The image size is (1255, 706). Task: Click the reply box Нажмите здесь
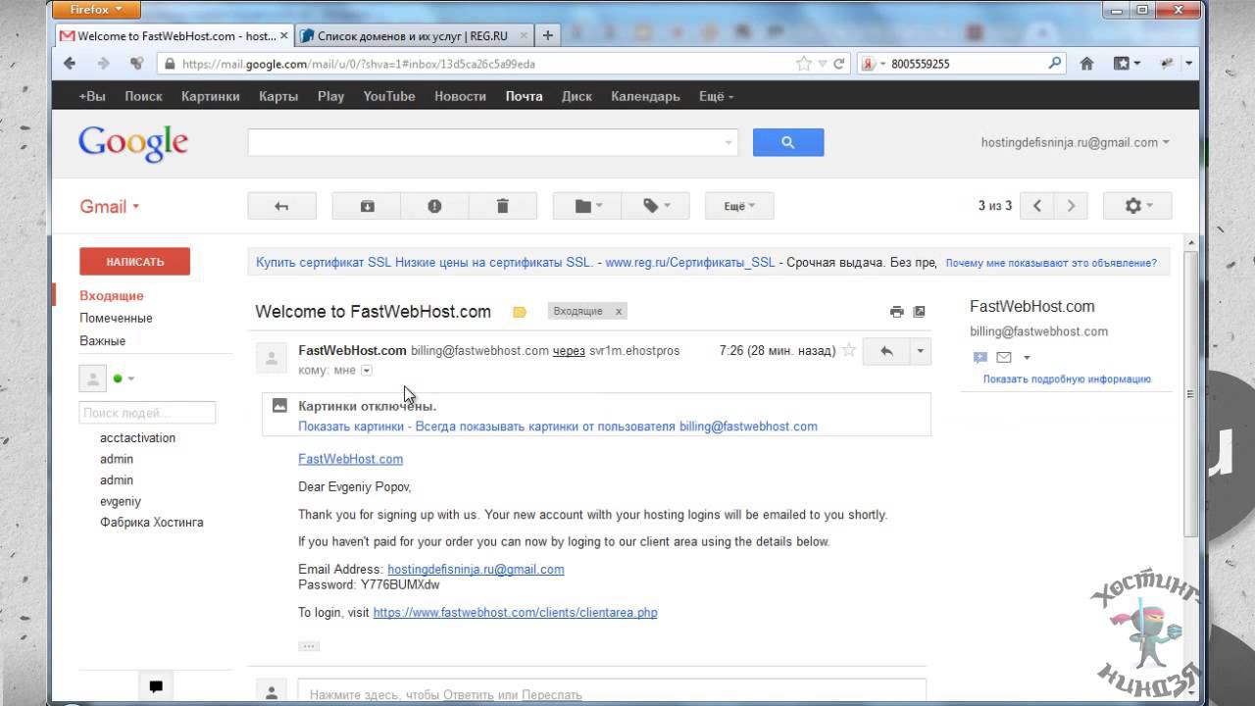(x=612, y=694)
